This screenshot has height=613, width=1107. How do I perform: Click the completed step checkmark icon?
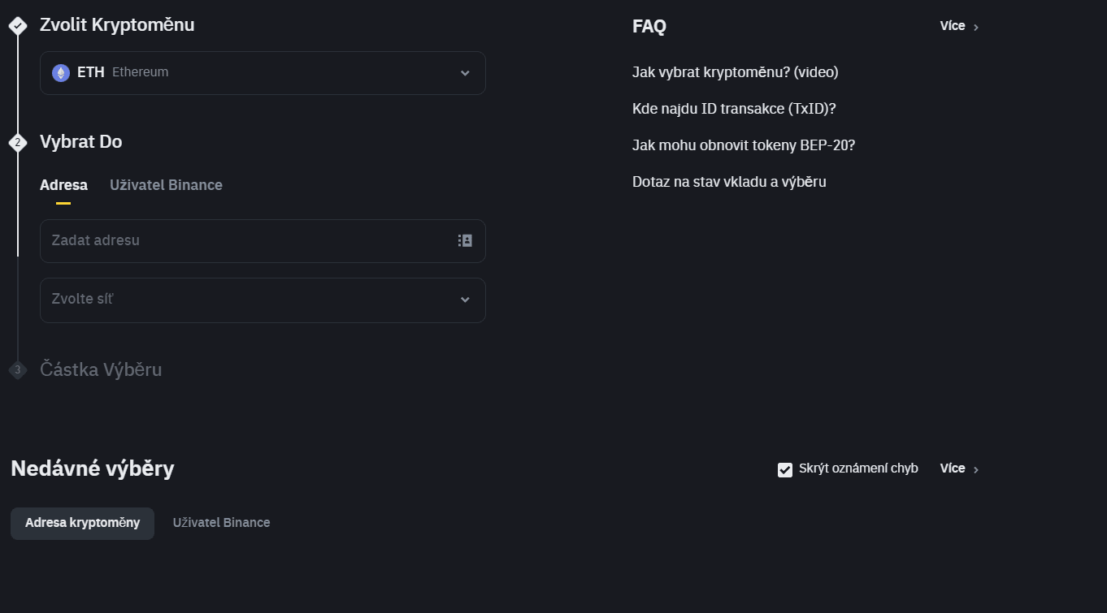tap(17, 25)
